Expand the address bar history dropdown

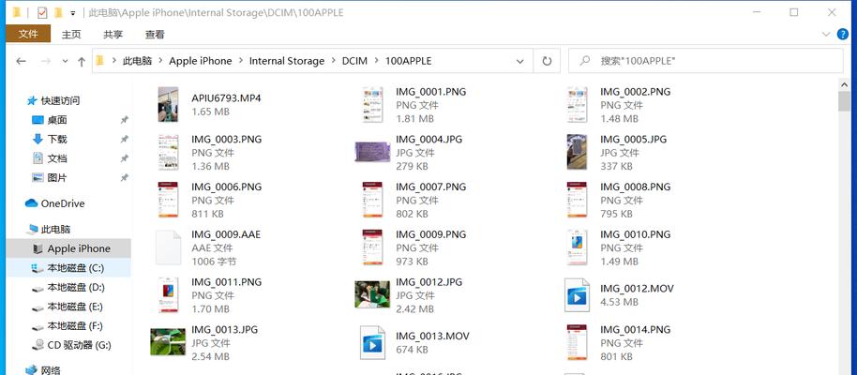point(519,61)
